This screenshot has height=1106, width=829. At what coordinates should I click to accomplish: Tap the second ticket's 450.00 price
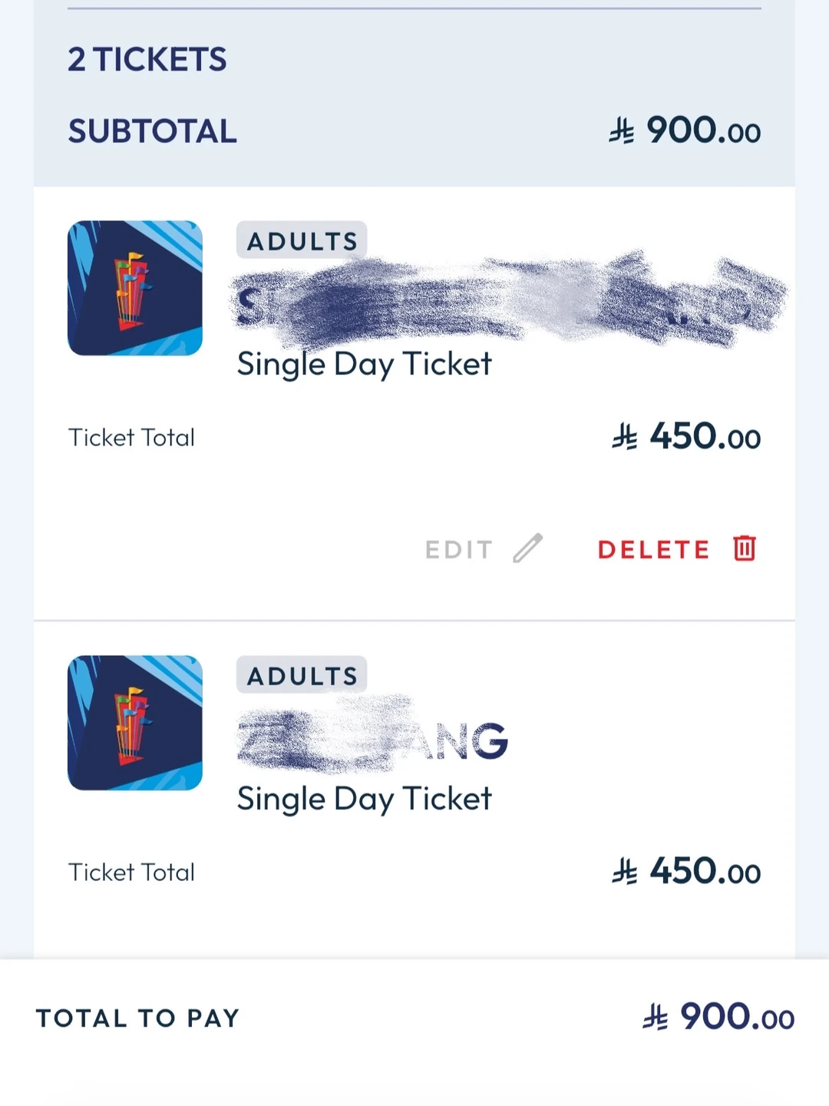pyautogui.click(x=705, y=872)
